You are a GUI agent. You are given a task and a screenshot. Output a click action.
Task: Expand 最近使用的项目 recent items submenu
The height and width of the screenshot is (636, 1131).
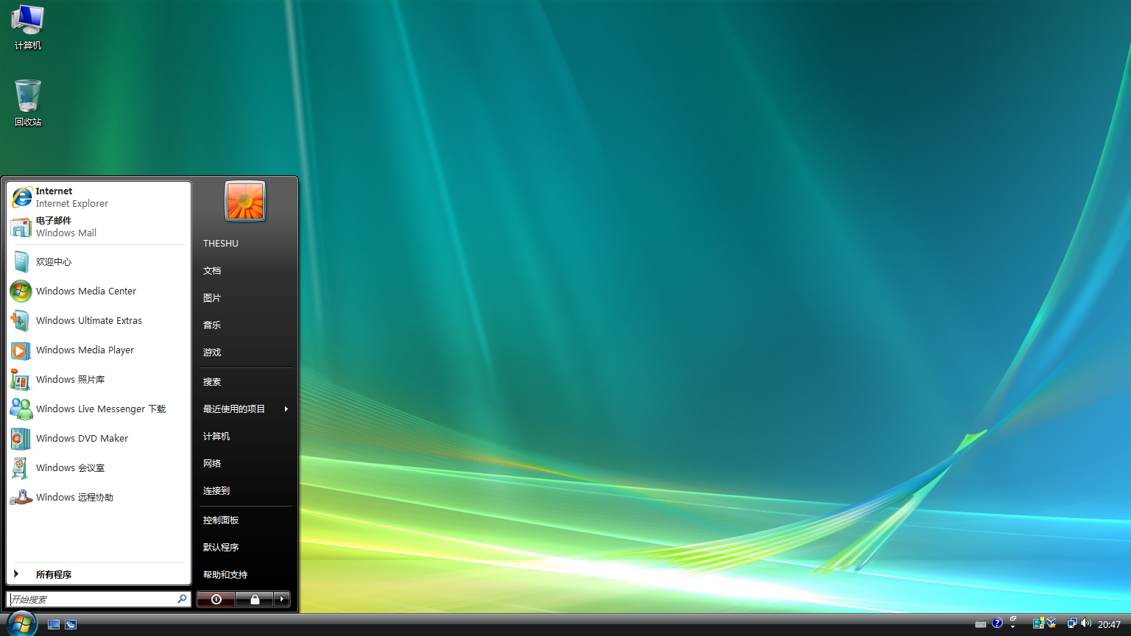click(x=245, y=409)
